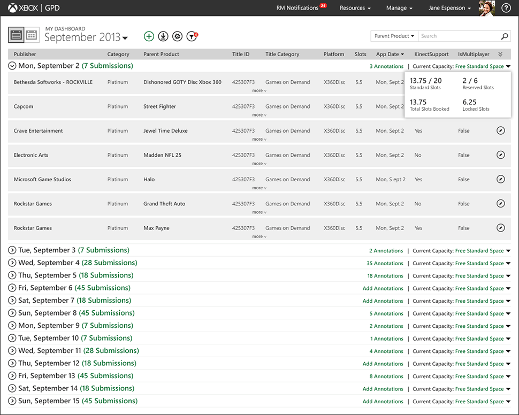Open the Resources menu
This screenshot has height=415, width=519.
[355, 8]
